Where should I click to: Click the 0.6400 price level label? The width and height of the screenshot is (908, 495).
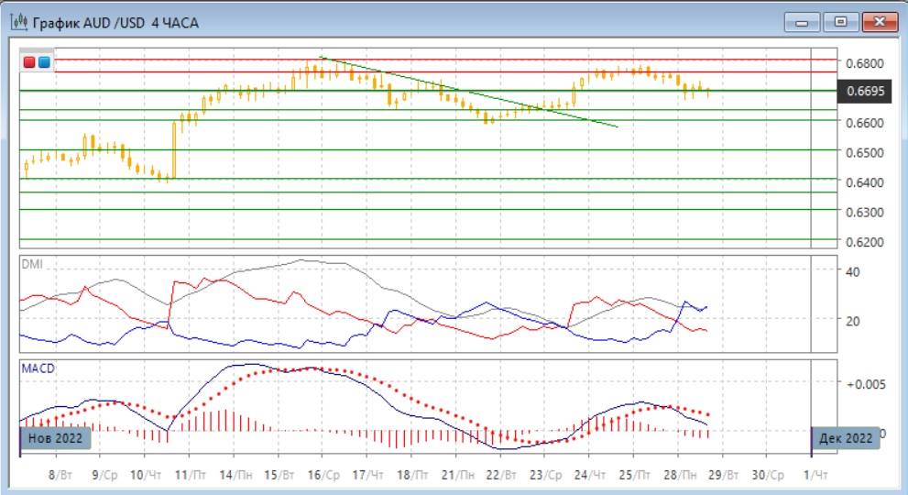click(x=865, y=182)
